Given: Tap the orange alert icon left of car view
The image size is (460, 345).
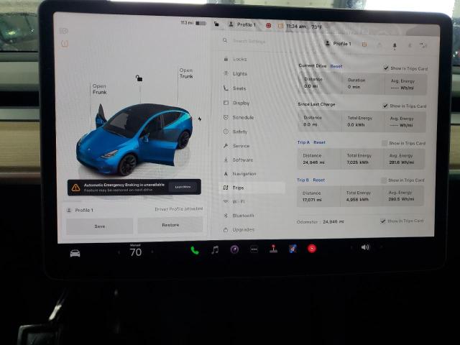Looking at the screenshot, I should pyautogui.click(x=65, y=44).
